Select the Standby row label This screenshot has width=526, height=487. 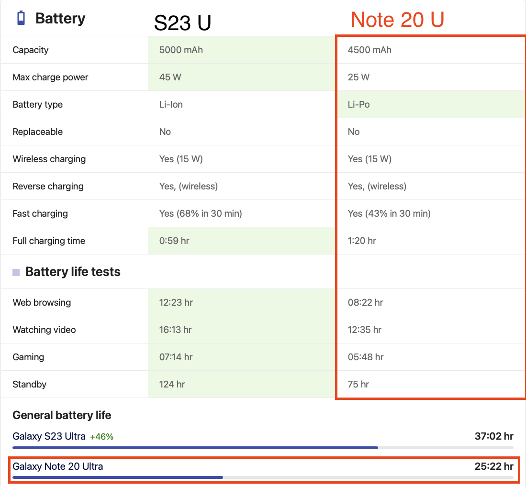tap(30, 384)
